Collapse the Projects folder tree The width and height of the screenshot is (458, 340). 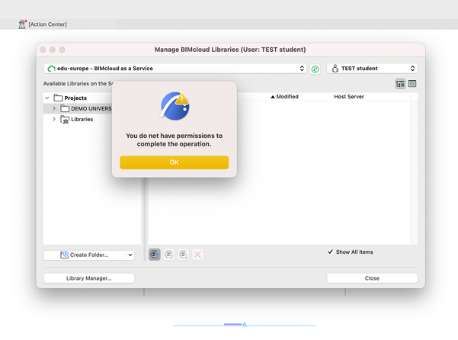[x=47, y=98]
